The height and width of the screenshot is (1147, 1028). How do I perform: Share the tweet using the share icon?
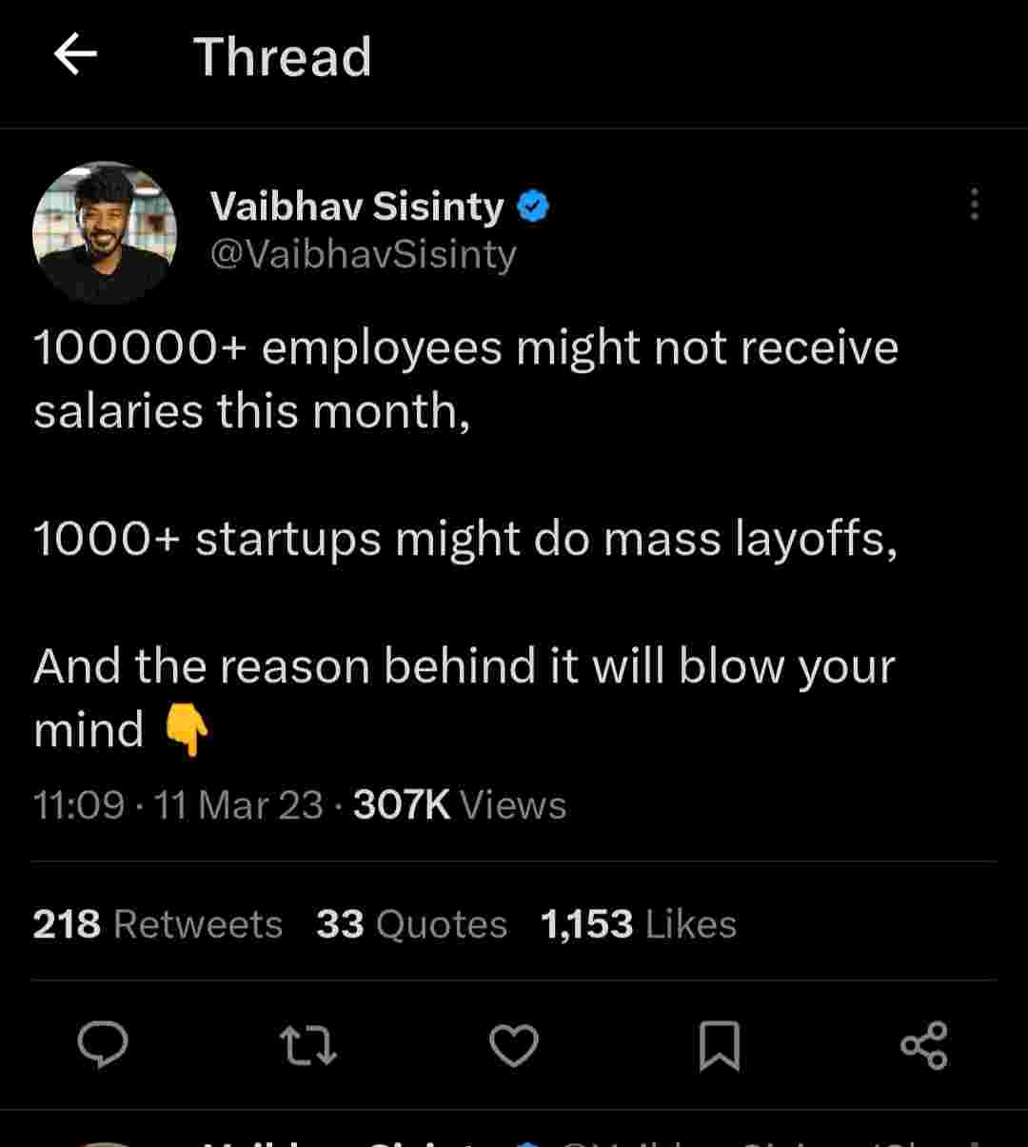pos(923,1045)
